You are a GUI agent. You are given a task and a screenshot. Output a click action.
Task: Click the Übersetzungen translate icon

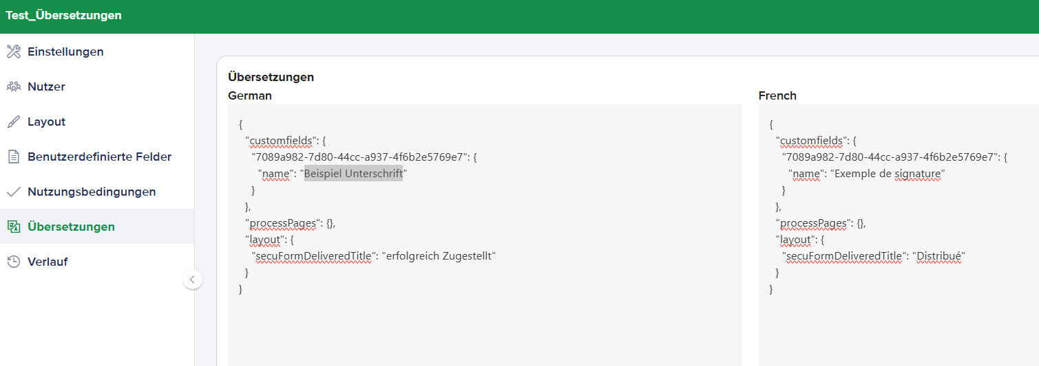(x=14, y=227)
